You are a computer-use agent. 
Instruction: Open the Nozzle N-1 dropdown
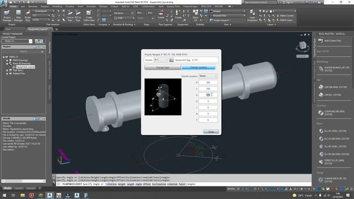(x=160, y=60)
